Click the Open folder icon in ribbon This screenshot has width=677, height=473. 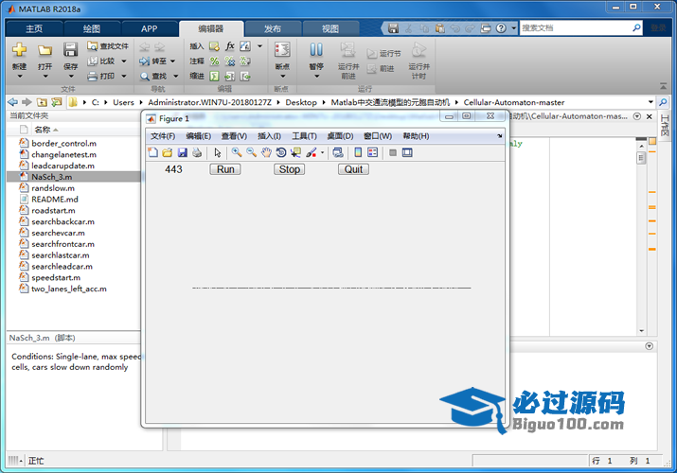(x=45, y=49)
